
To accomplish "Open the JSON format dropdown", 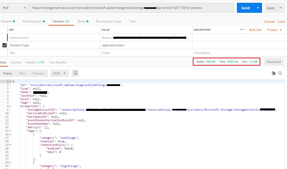I will tap(59, 73).
